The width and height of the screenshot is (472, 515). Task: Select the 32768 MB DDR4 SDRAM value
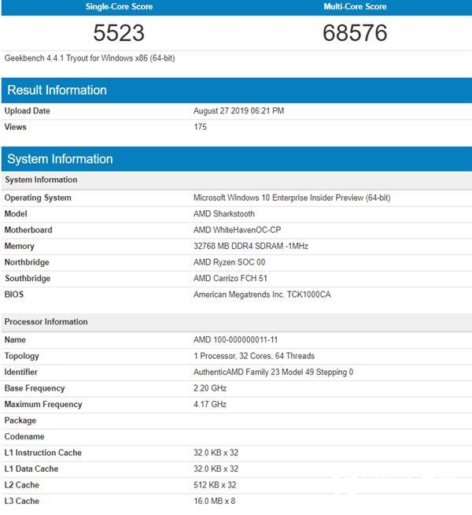(x=251, y=246)
